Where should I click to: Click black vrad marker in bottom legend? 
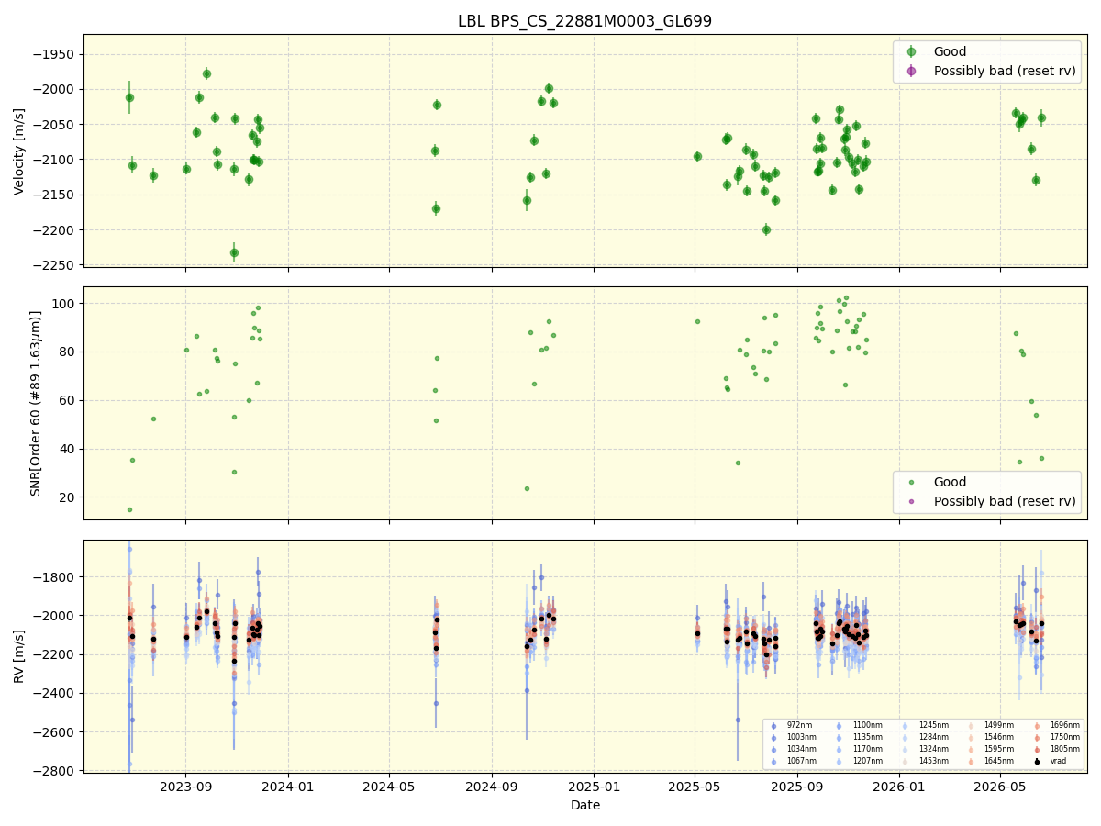[1037, 762]
